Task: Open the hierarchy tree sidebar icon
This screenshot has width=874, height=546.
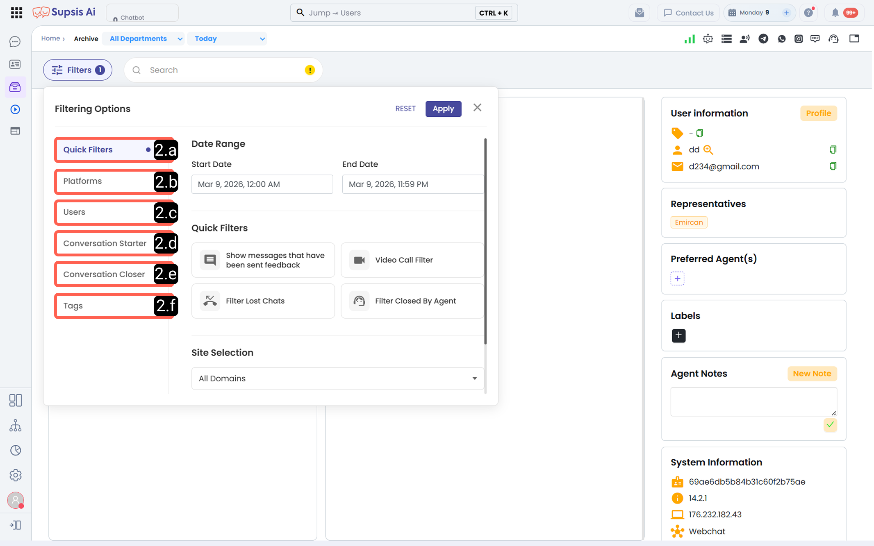Action: (15, 426)
